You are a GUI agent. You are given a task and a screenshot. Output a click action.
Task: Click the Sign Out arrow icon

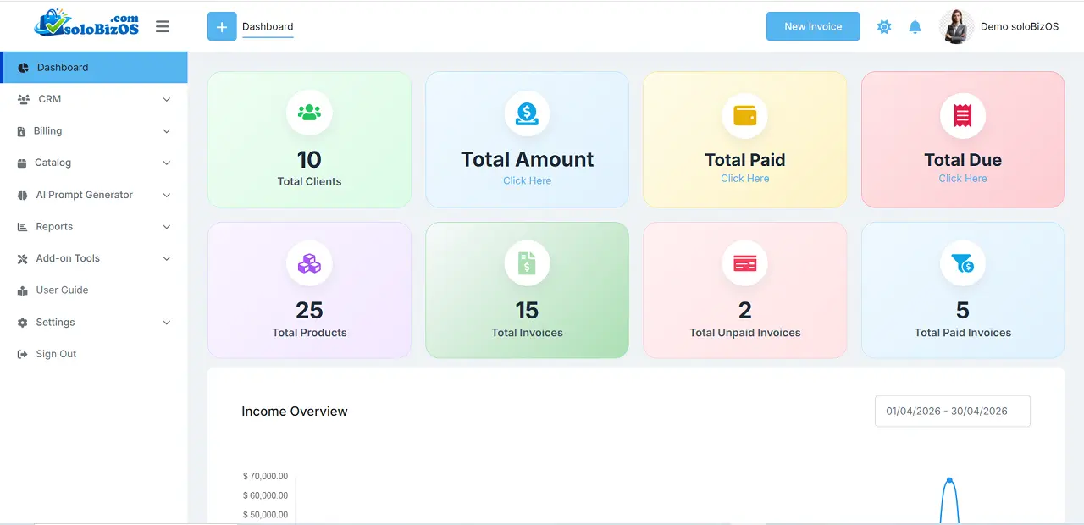[x=23, y=354]
